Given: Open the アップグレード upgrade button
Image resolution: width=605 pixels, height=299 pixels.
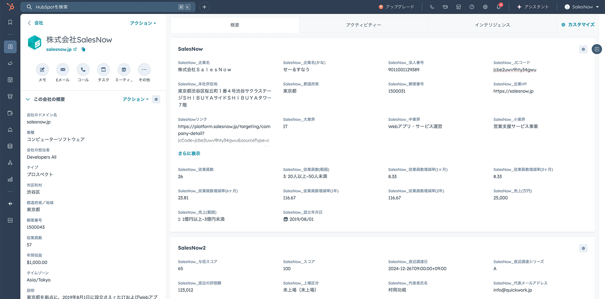Looking at the screenshot, I should point(396,7).
